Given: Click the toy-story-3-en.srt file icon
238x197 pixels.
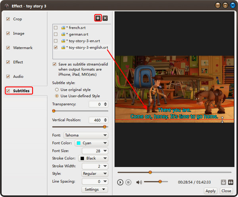Looking at the screenshot, I should pos(63,41).
